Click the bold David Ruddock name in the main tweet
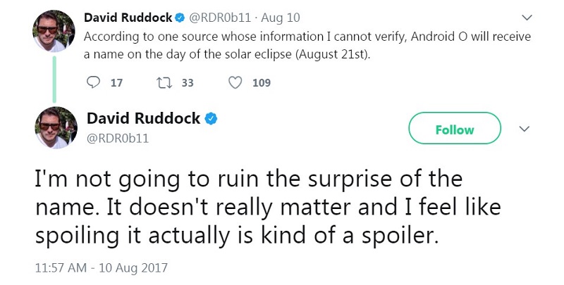Image resolution: width=564 pixels, height=285 pixels. pyautogui.click(x=142, y=118)
